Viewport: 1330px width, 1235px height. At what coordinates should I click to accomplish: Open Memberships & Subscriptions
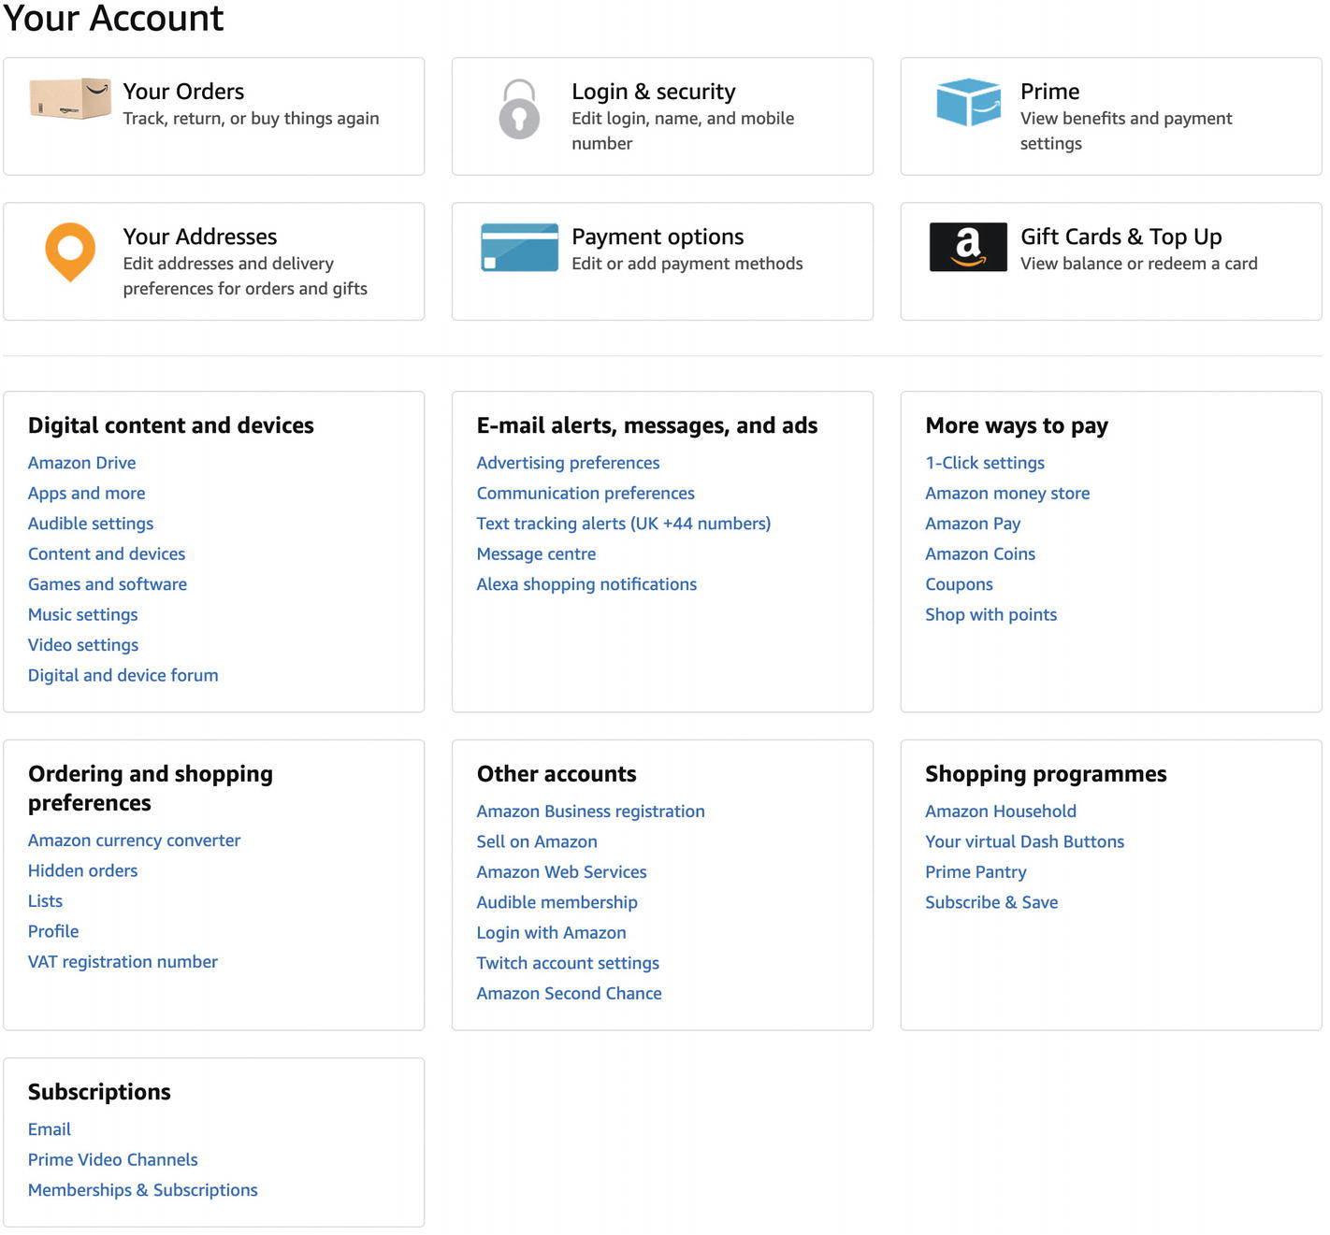point(143,1190)
